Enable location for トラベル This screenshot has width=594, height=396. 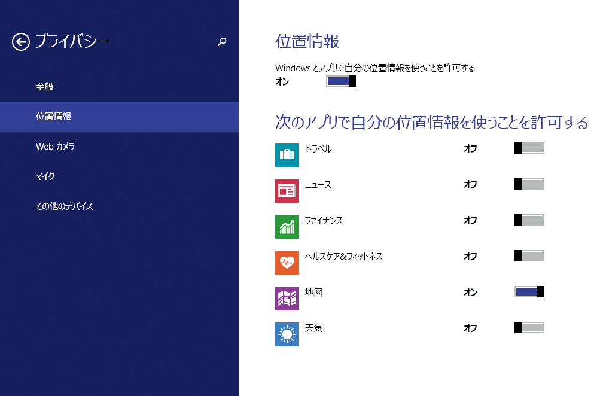(529, 148)
